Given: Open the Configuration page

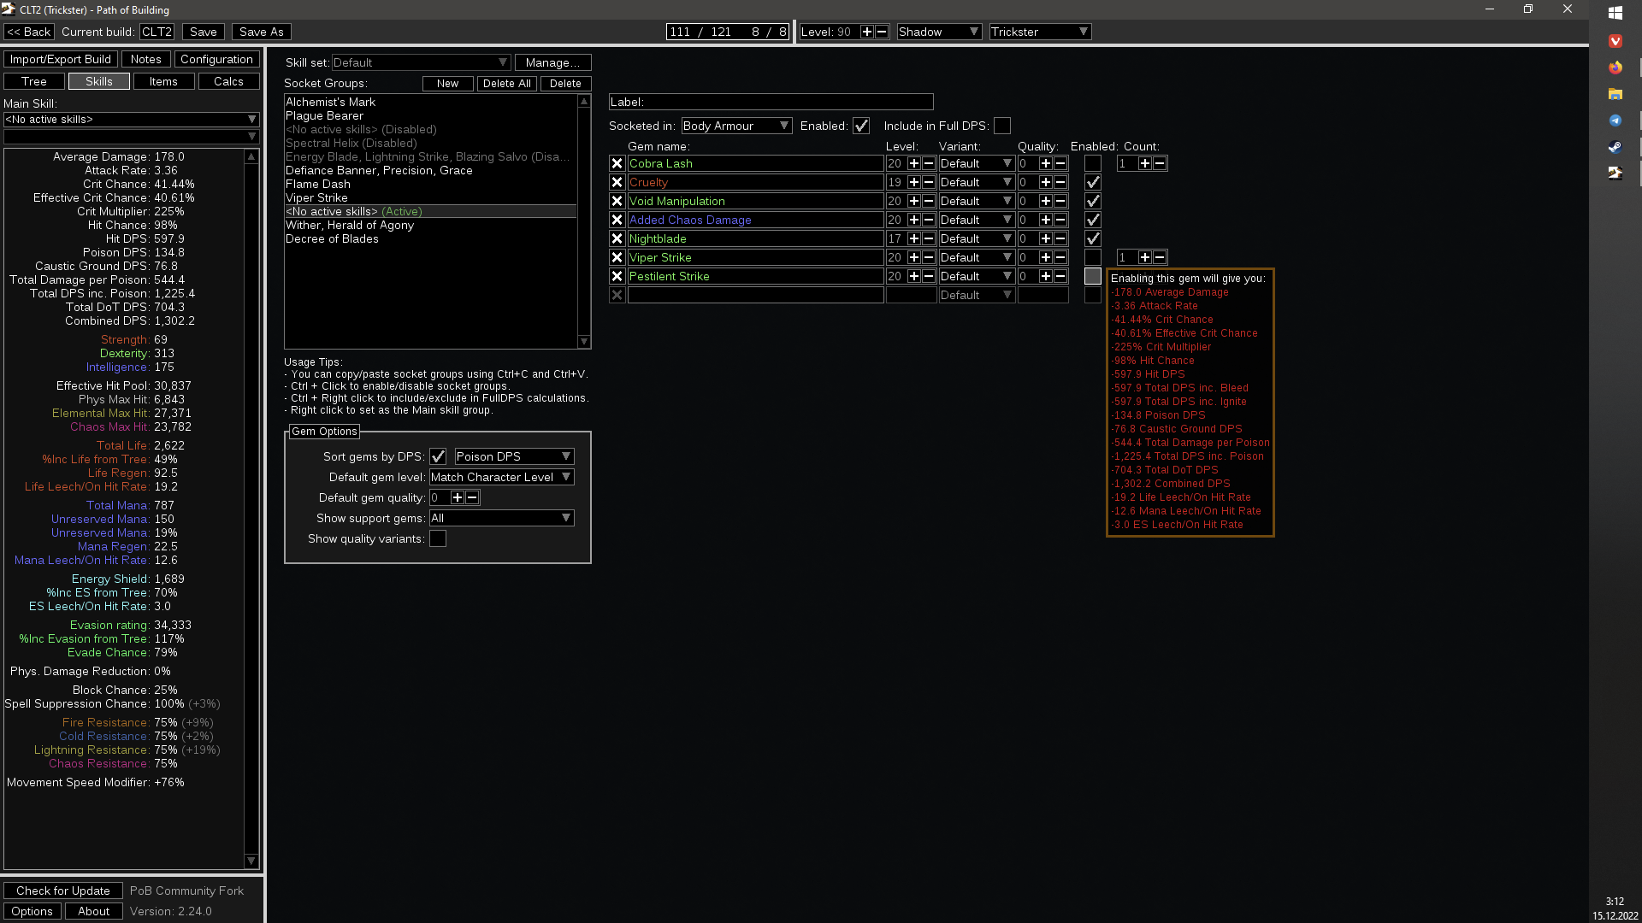Looking at the screenshot, I should tap(216, 59).
